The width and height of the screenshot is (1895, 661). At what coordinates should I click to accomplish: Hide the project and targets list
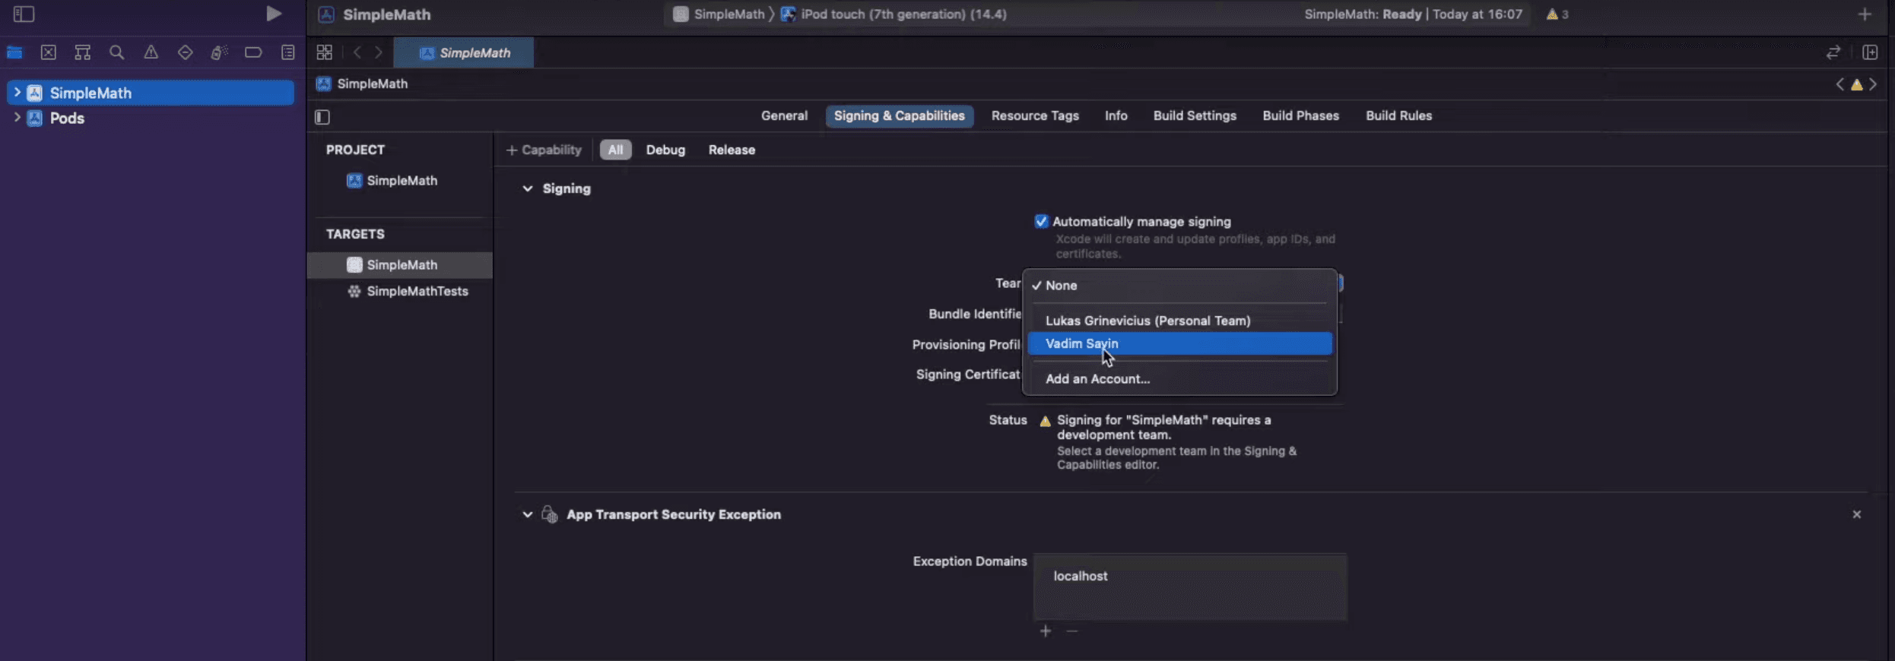click(x=322, y=117)
